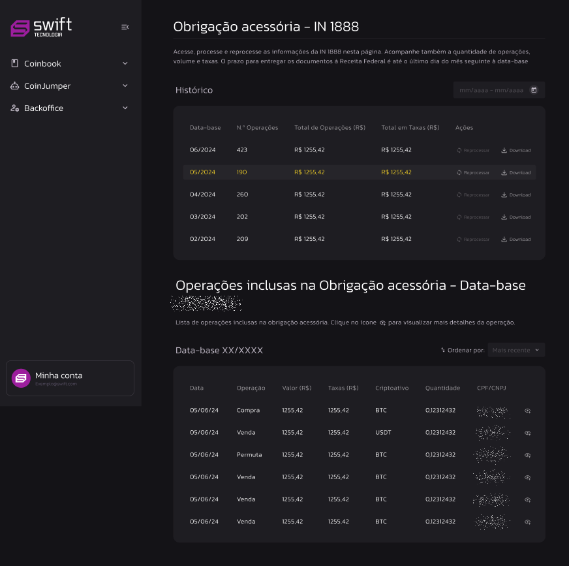
Task: Open the calendar icon in the date range field
Action: 535,89
